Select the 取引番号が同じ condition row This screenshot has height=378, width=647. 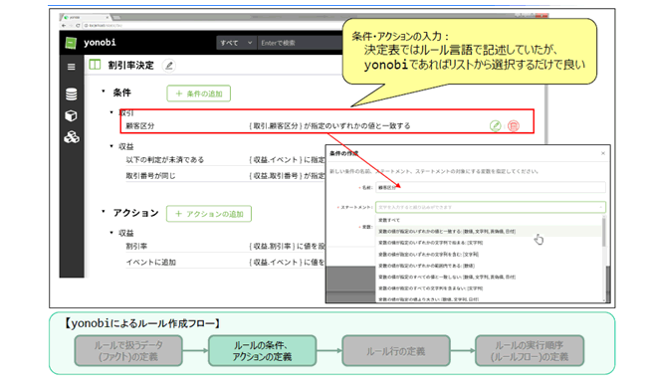[x=225, y=176]
